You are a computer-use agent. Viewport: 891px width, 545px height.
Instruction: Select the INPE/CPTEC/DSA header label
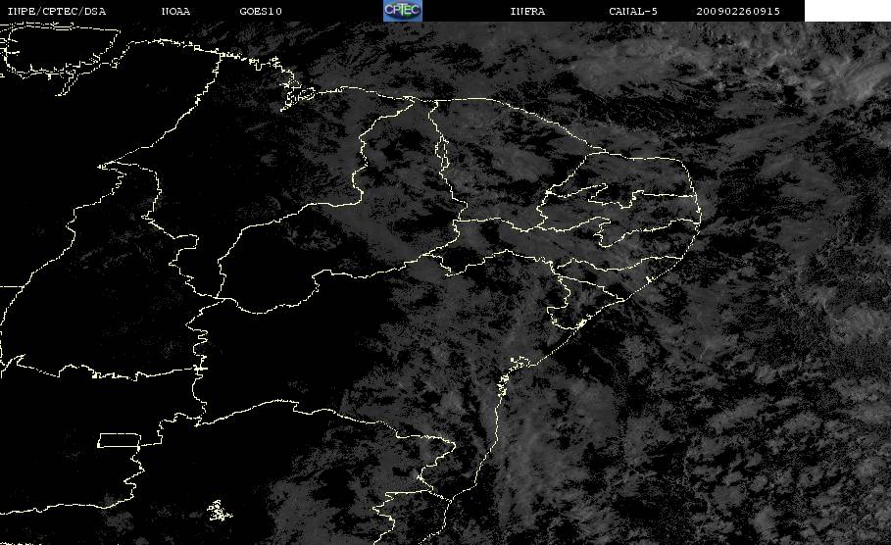click(56, 12)
